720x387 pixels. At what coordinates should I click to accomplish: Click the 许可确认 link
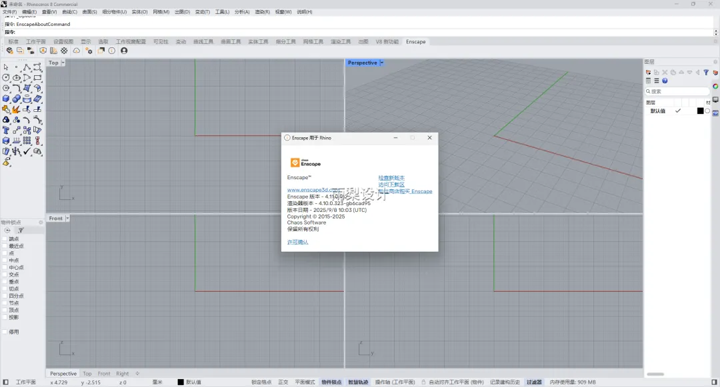click(x=297, y=242)
